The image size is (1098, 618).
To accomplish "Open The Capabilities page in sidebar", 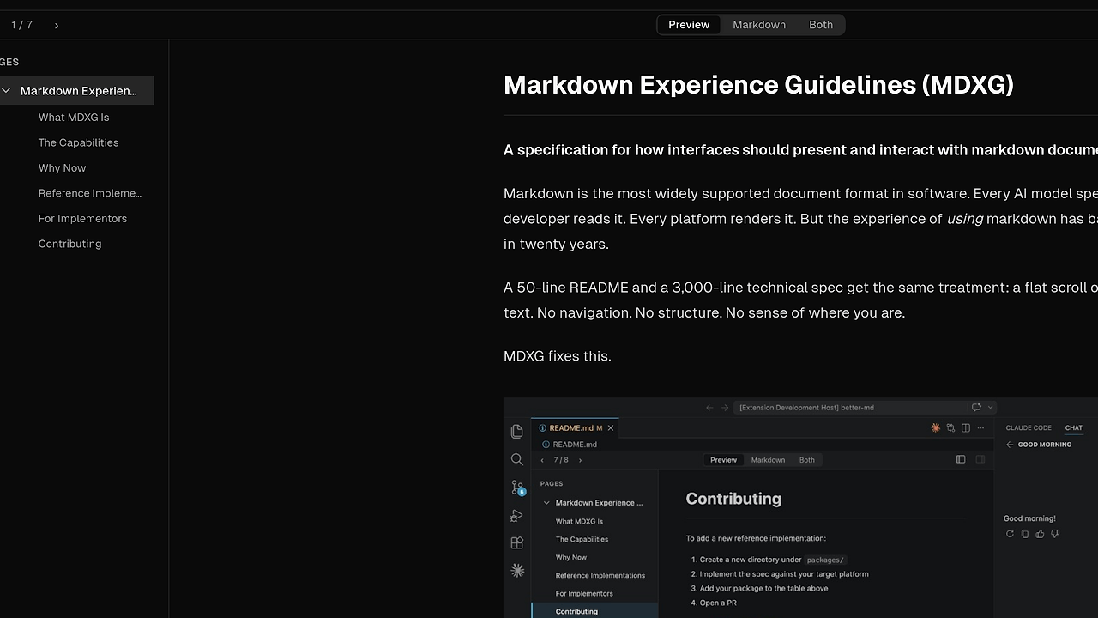I will pos(78,142).
